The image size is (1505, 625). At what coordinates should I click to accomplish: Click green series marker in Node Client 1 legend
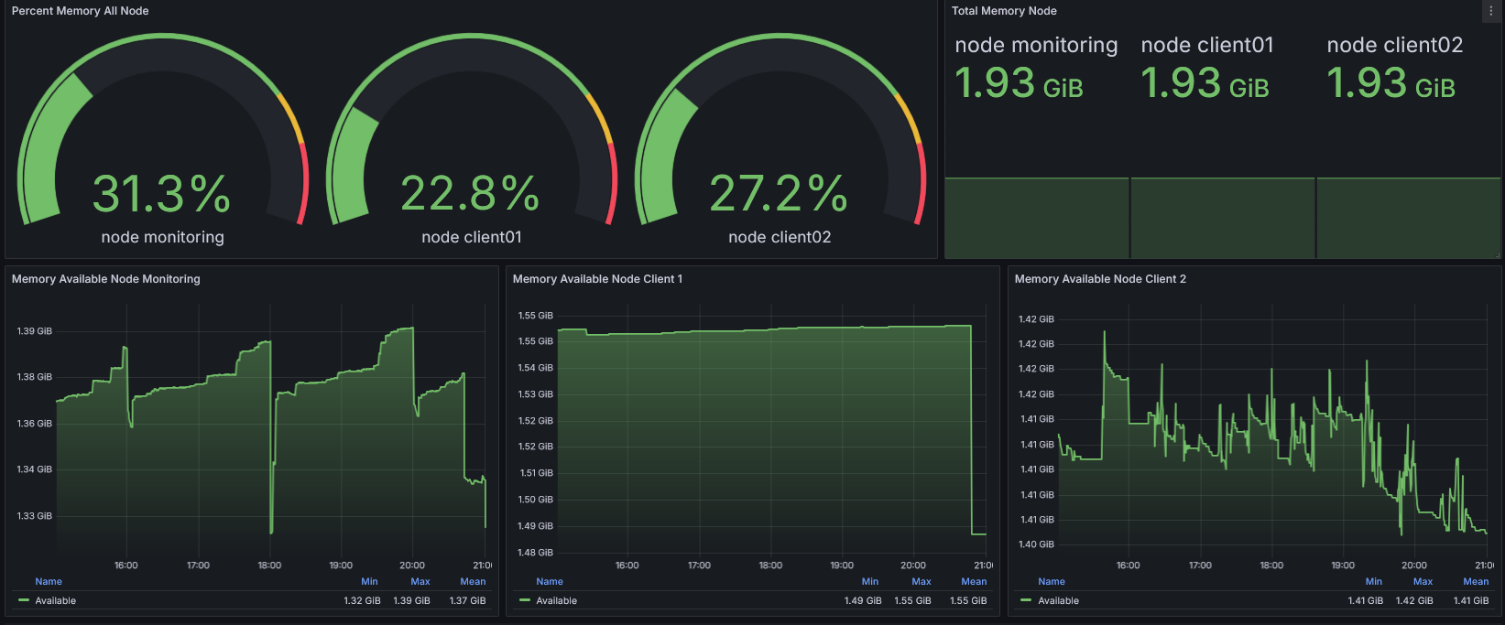click(525, 600)
